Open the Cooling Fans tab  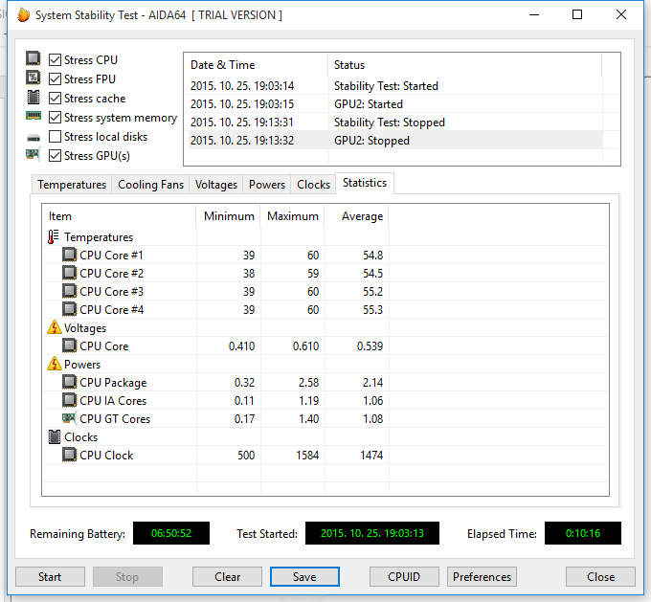(x=150, y=185)
